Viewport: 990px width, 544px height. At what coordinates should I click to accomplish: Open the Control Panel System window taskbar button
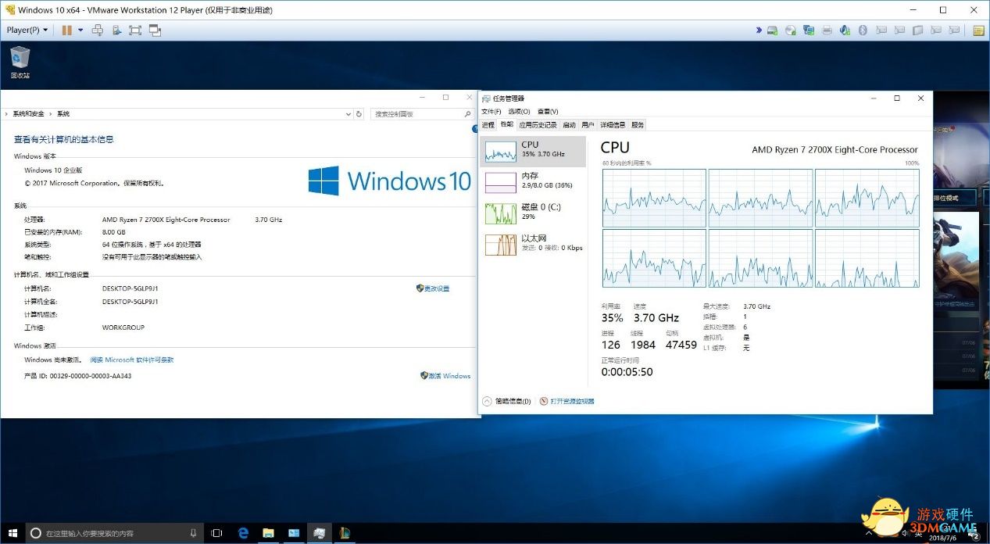[x=294, y=533]
